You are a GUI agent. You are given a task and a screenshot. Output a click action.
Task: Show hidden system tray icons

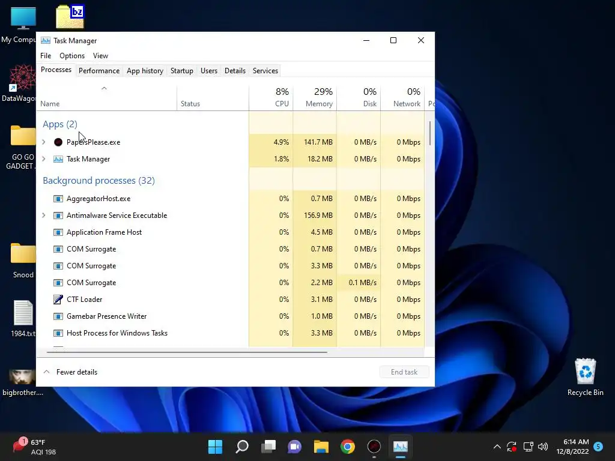point(497,447)
